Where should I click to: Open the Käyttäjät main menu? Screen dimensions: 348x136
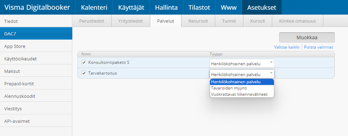(x=131, y=7)
